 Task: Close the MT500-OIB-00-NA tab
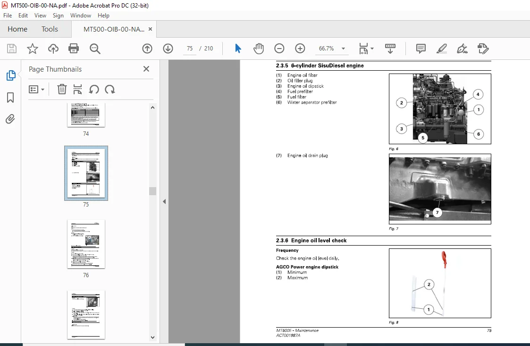tap(150, 29)
